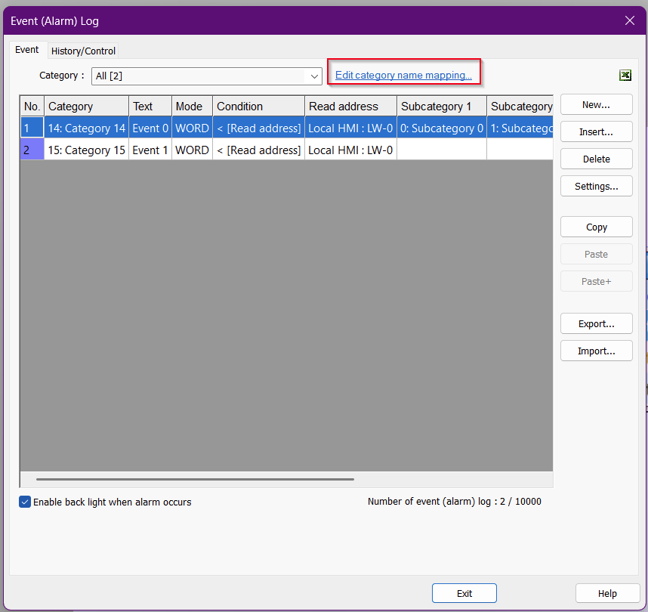
Task: Delete the selected event entry
Action: (x=596, y=159)
